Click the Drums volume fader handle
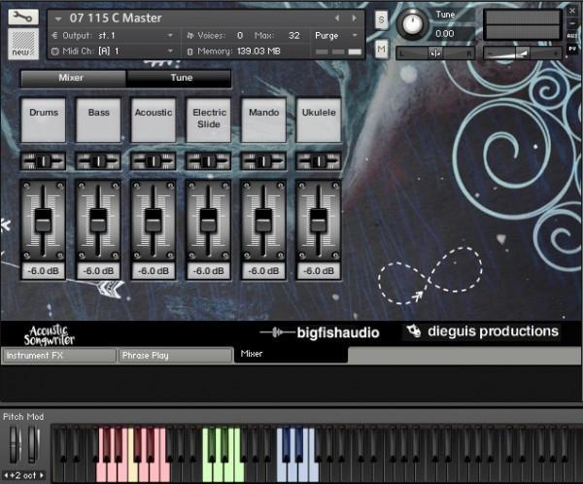The width and height of the screenshot is (583, 484). [x=44, y=221]
